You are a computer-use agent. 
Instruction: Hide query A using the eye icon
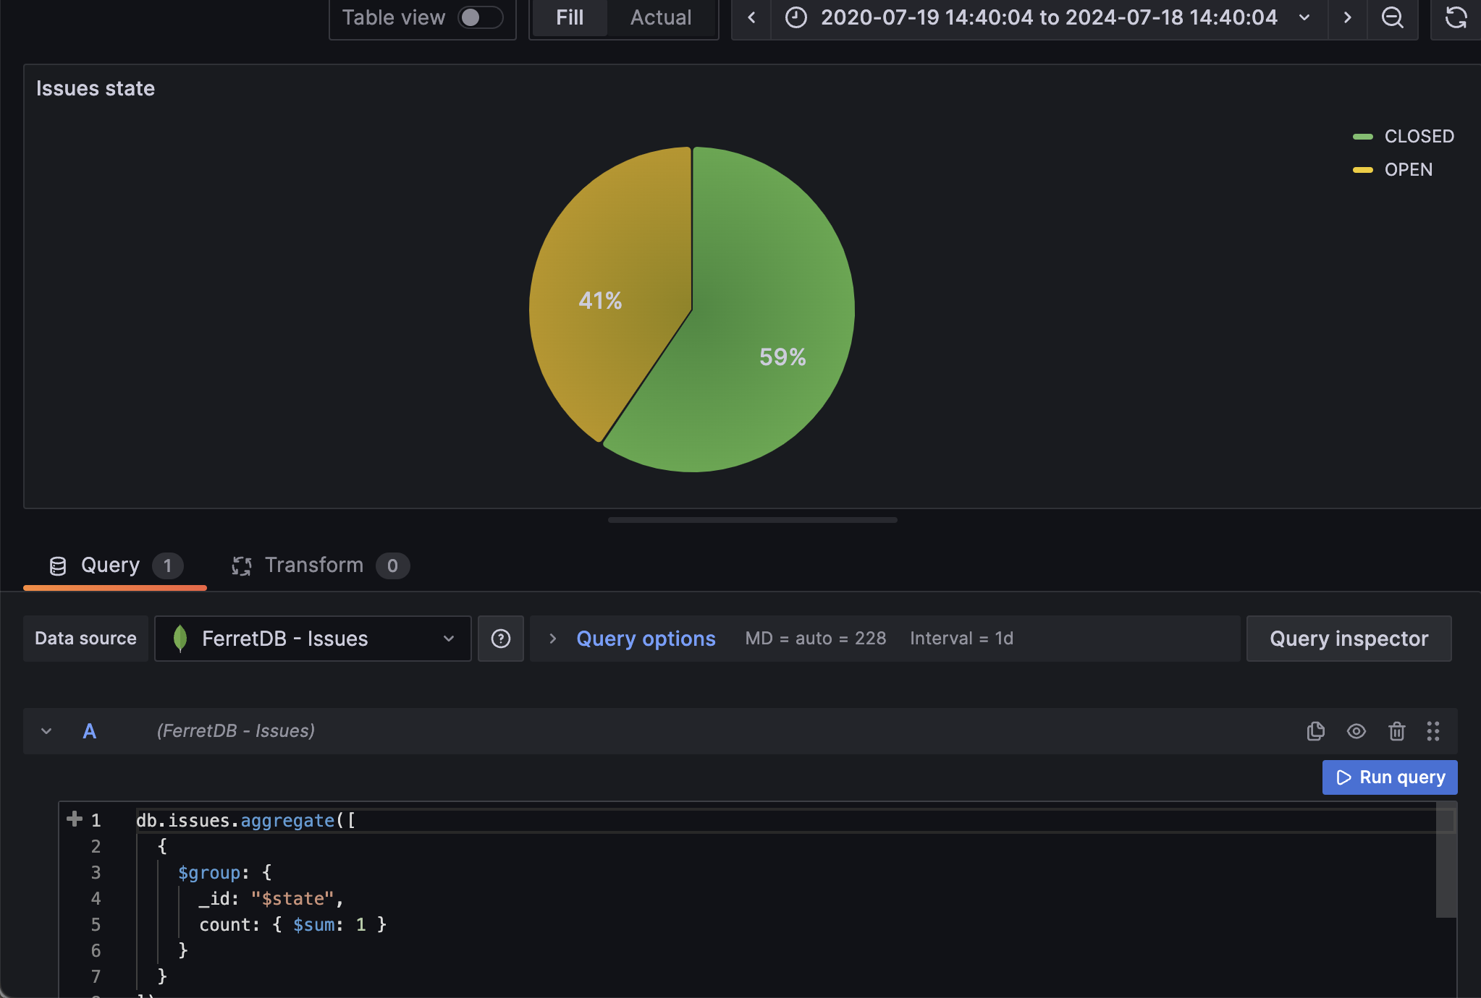click(1356, 731)
